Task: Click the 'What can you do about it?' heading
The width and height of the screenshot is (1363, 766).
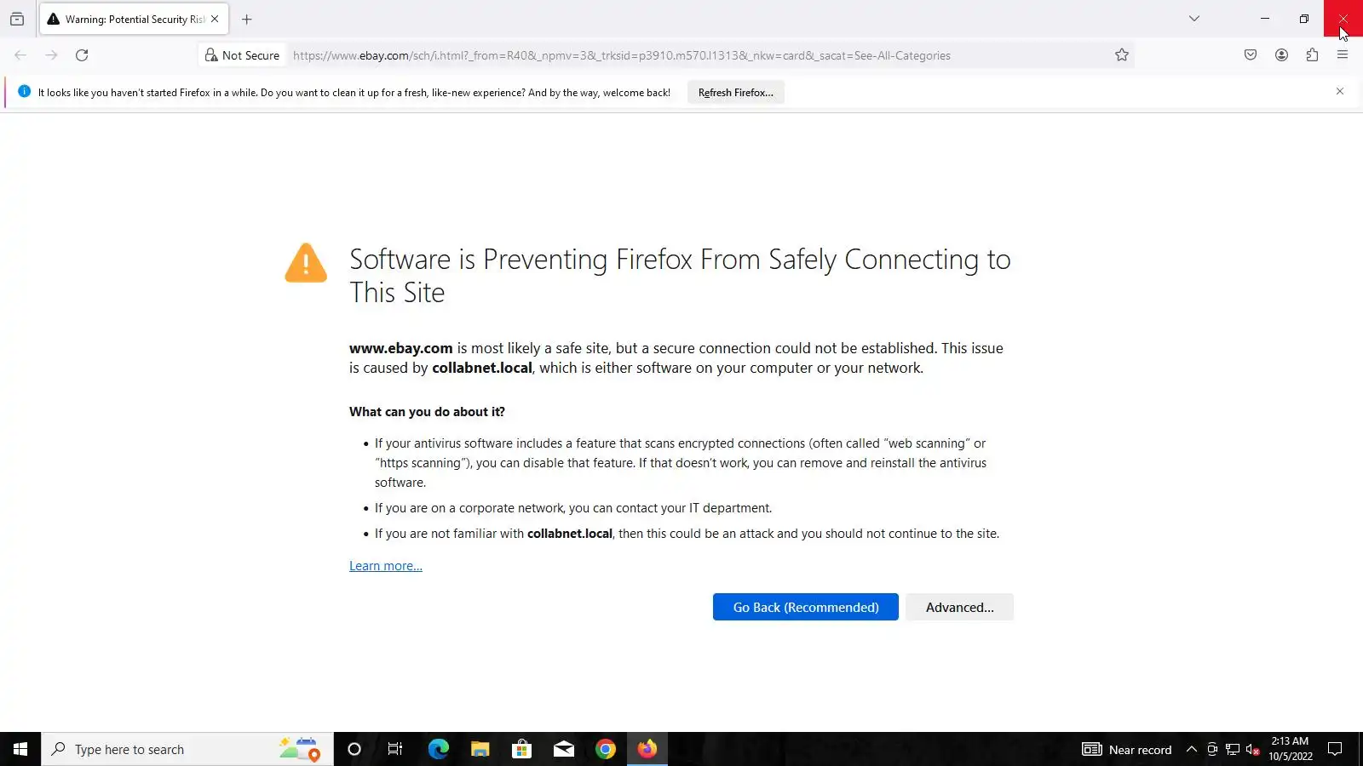Action: click(427, 412)
